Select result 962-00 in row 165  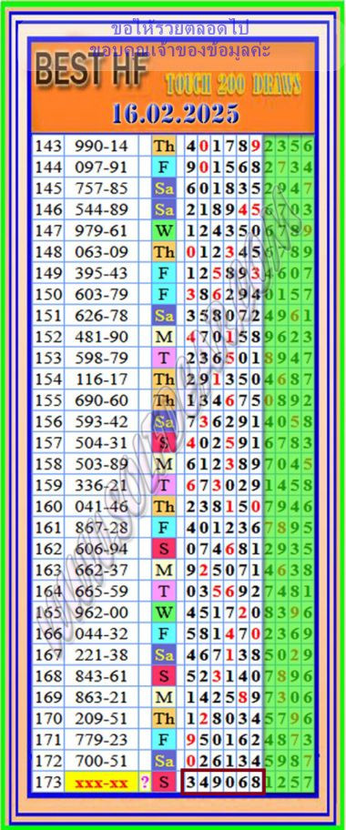pyautogui.click(x=101, y=612)
